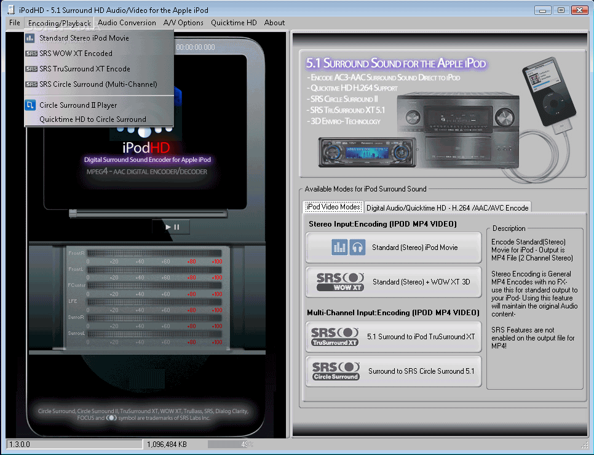
Task: Click SRS icon beside WOW XT Encoded
Action: point(31,54)
